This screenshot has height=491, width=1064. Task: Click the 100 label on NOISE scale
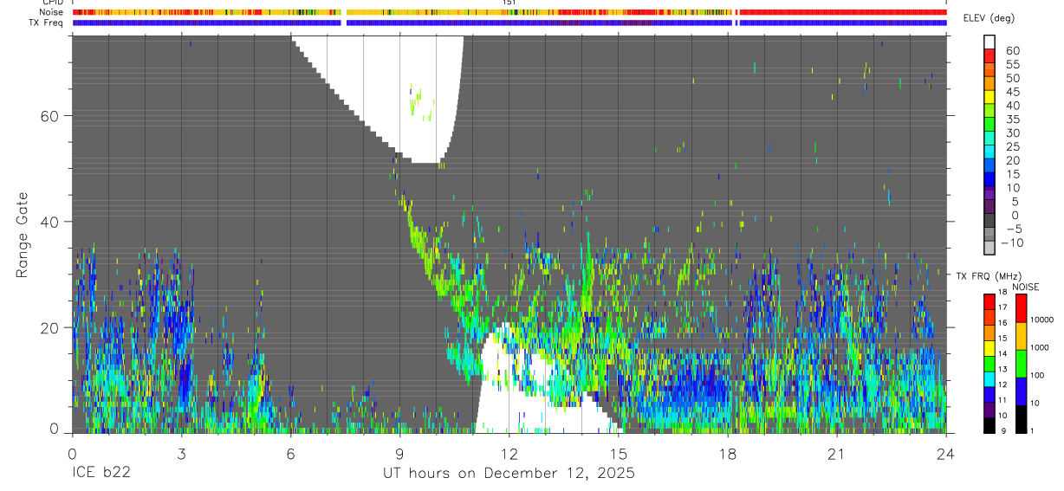click(x=1037, y=375)
